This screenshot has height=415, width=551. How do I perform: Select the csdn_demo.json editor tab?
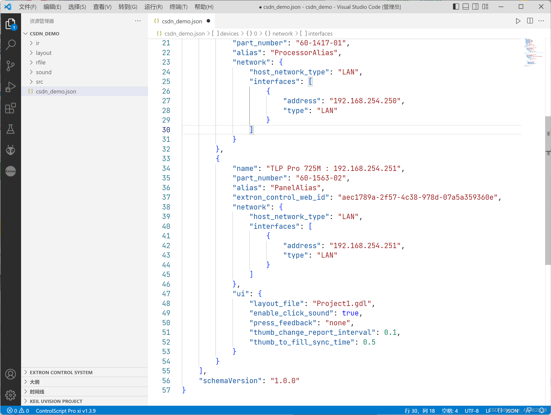click(x=182, y=21)
